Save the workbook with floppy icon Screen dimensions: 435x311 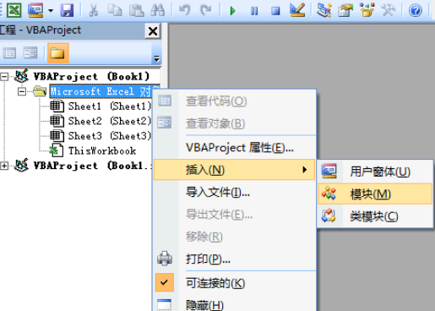(x=67, y=10)
